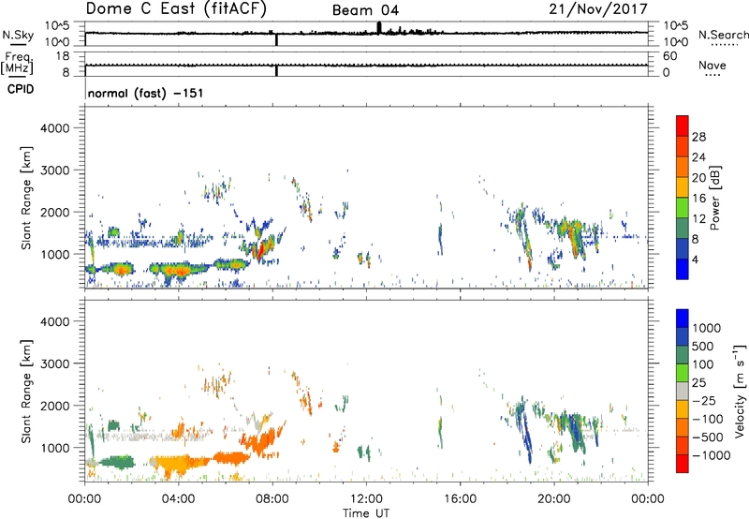Image resolution: width=749 pixels, height=519 pixels.
Task: Select the "Beam 04" heading
Action: 365,10
